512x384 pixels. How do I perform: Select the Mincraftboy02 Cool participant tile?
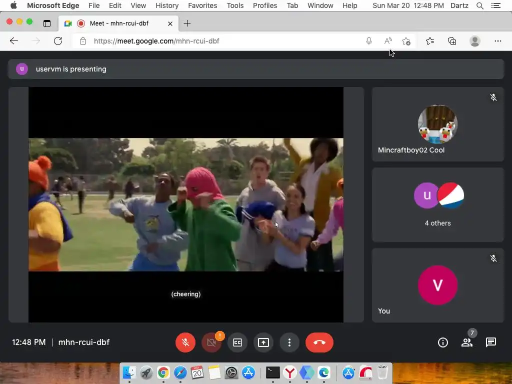click(438, 124)
